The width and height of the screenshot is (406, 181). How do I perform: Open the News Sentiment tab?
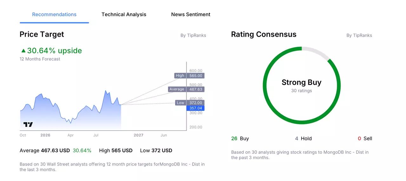pos(191,15)
